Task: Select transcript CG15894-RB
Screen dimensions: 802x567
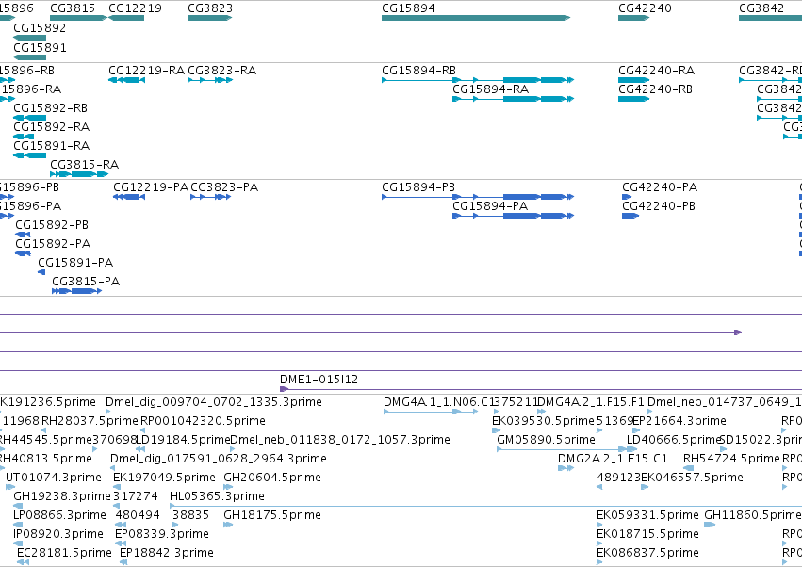Action: (478, 80)
